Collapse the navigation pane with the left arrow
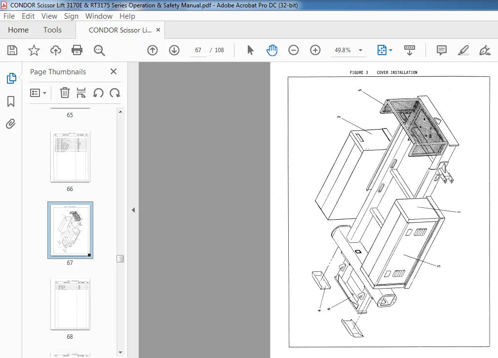 (x=133, y=210)
